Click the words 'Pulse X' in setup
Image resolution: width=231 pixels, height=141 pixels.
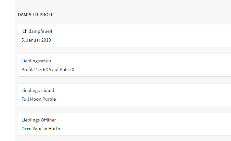pyautogui.click(x=67, y=70)
